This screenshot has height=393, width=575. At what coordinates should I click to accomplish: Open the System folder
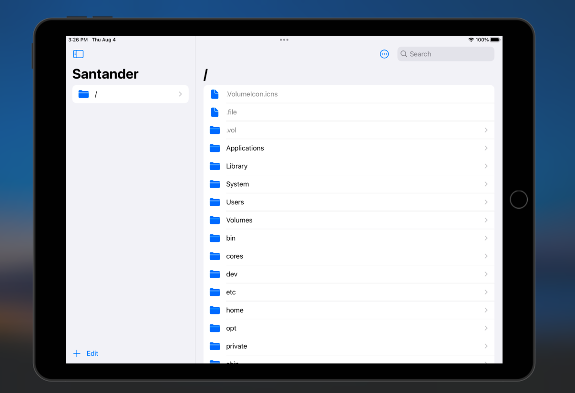coord(349,184)
